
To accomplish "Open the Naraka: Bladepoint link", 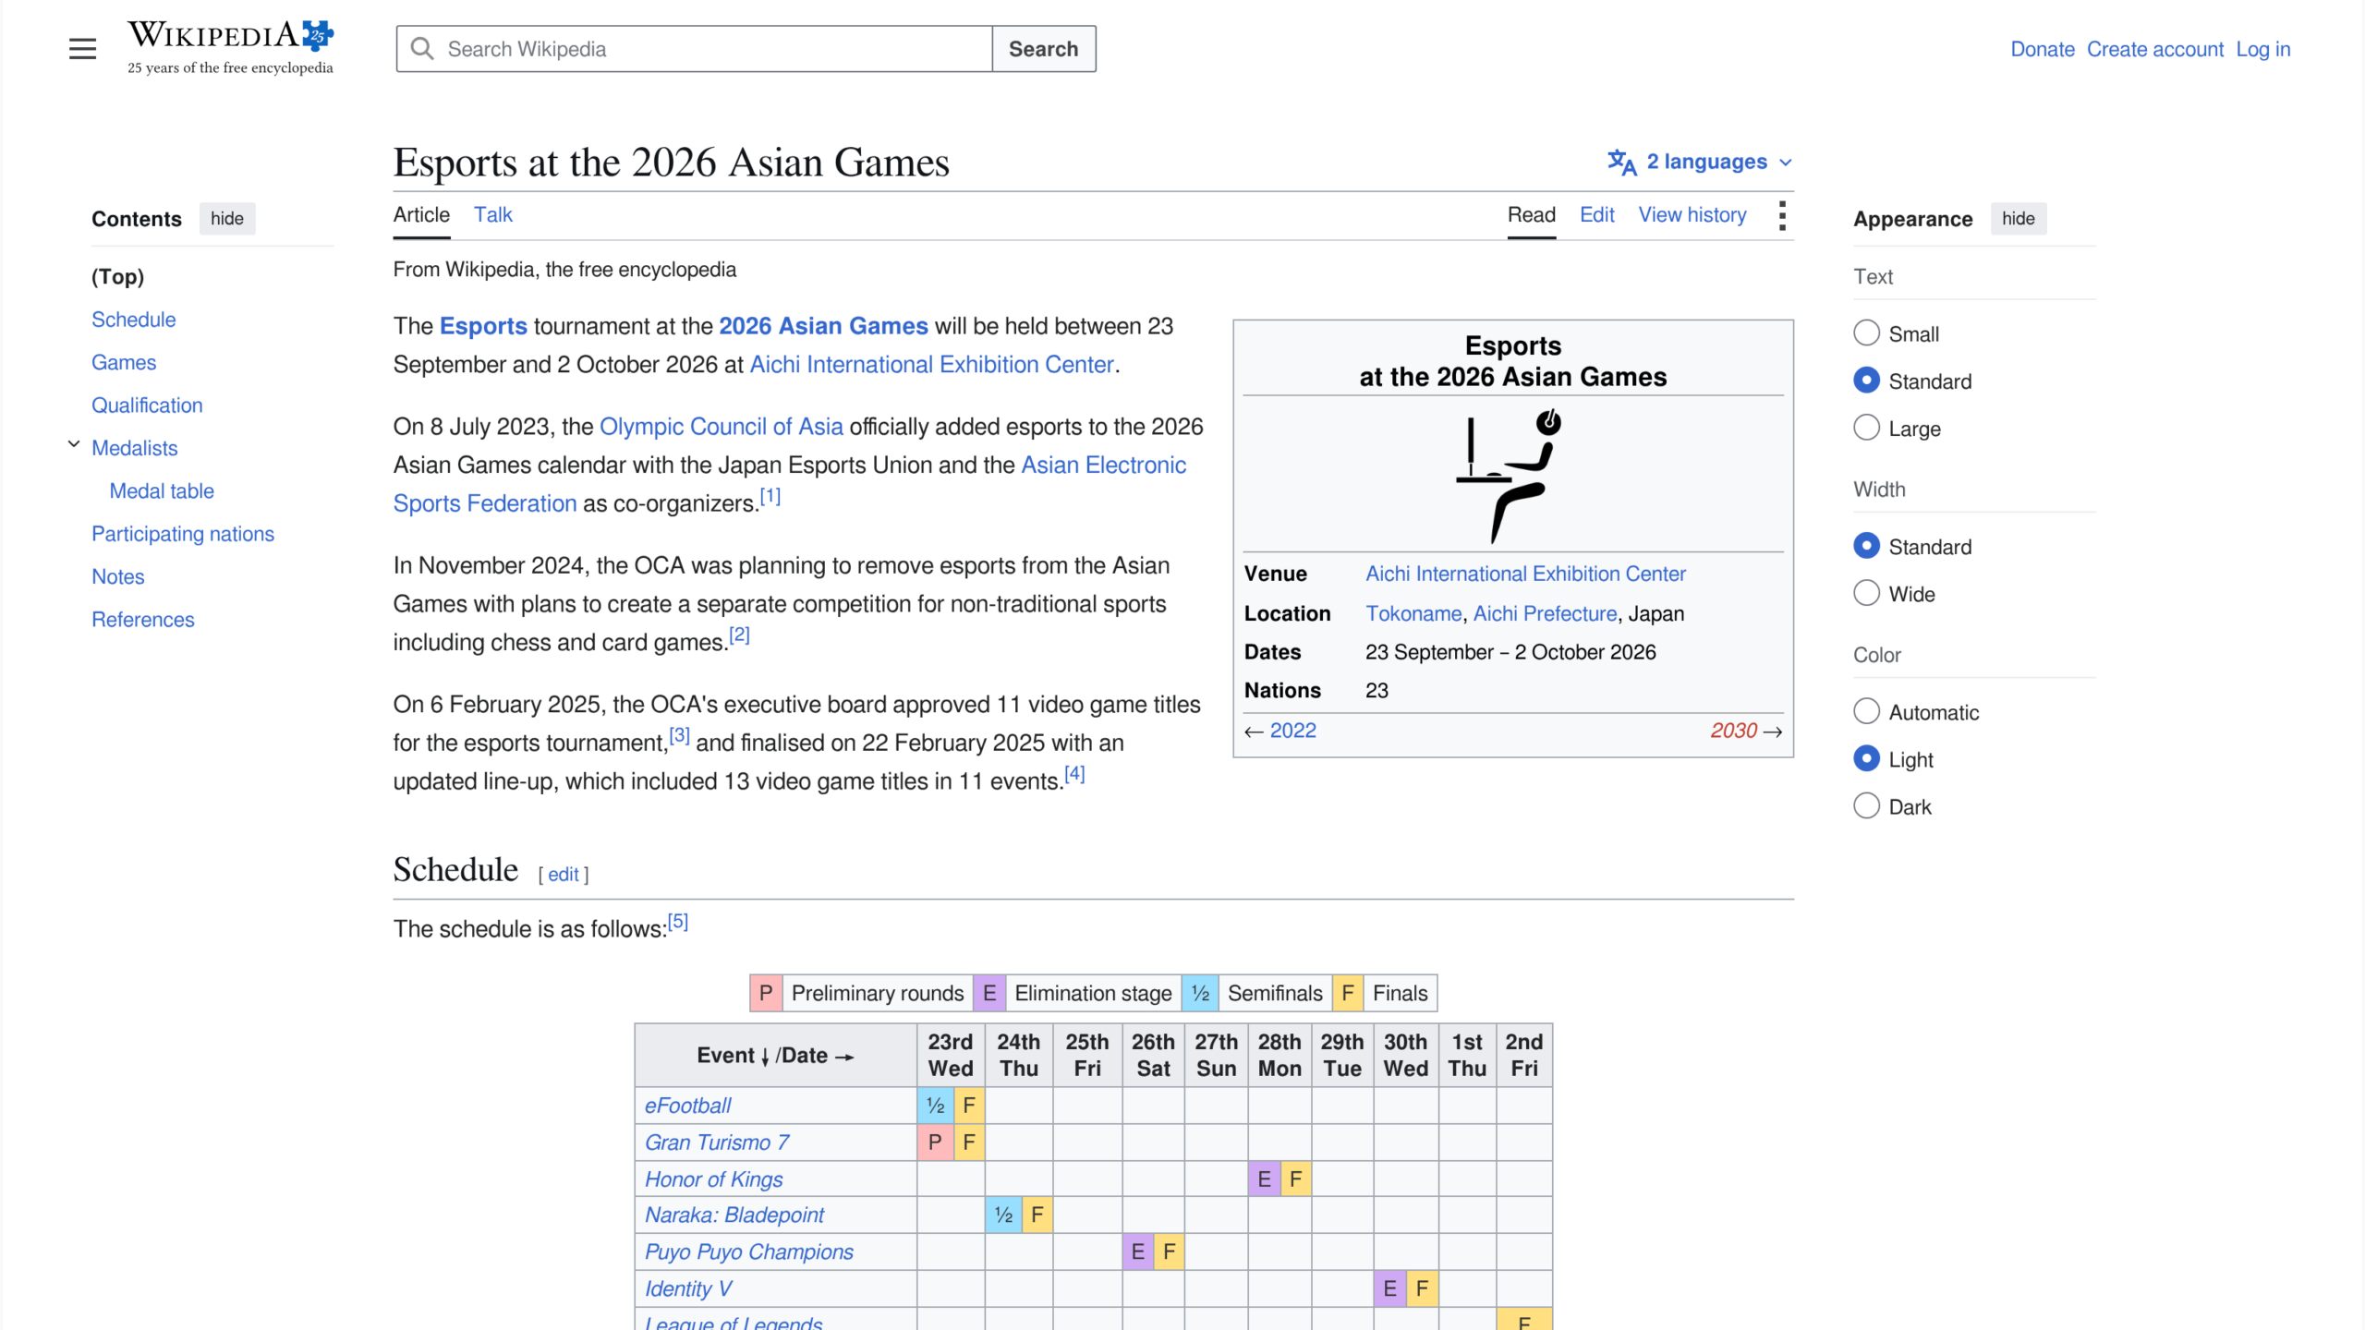I will point(734,1215).
